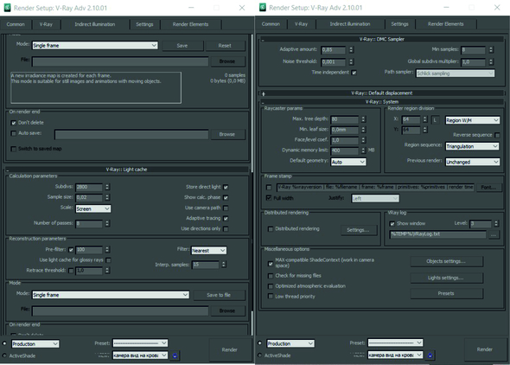
Task: Click Font button in Frame stamp
Action: coord(488,188)
